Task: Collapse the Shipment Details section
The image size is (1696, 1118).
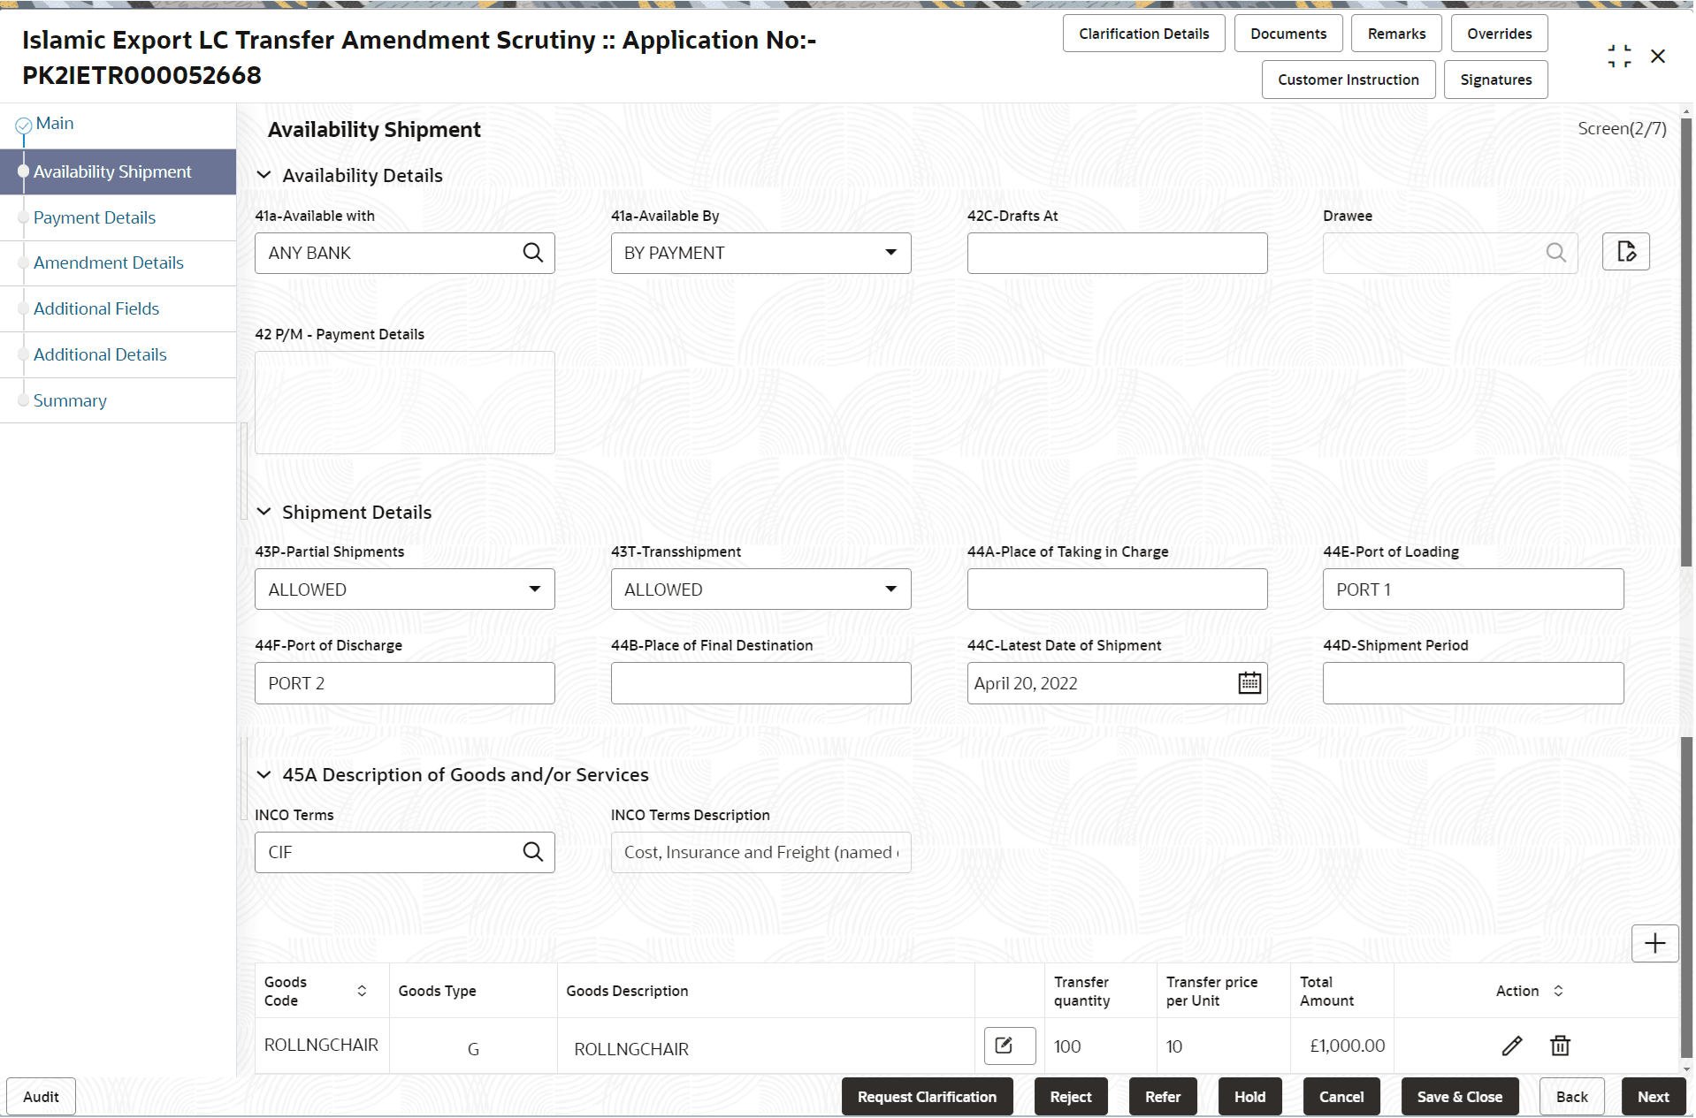Action: pyautogui.click(x=264, y=512)
